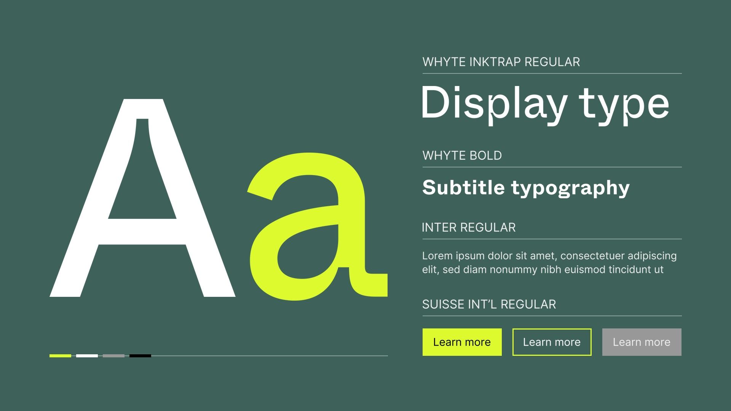Image resolution: width=731 pixels, height=411 pixels.
Task: Click the gray disabled Learn more button
Action: tap(642, 342)
